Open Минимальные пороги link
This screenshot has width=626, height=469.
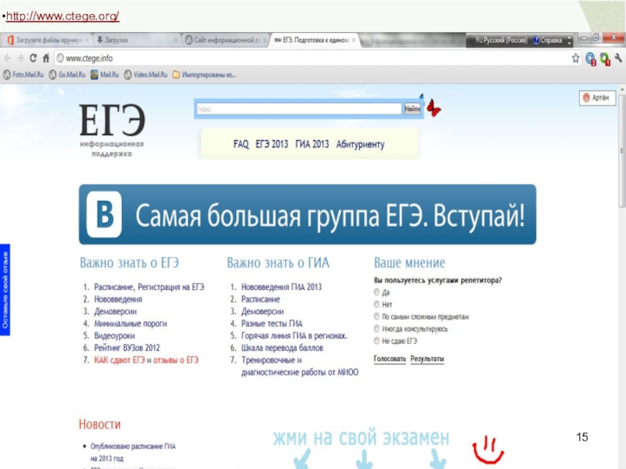131,324
